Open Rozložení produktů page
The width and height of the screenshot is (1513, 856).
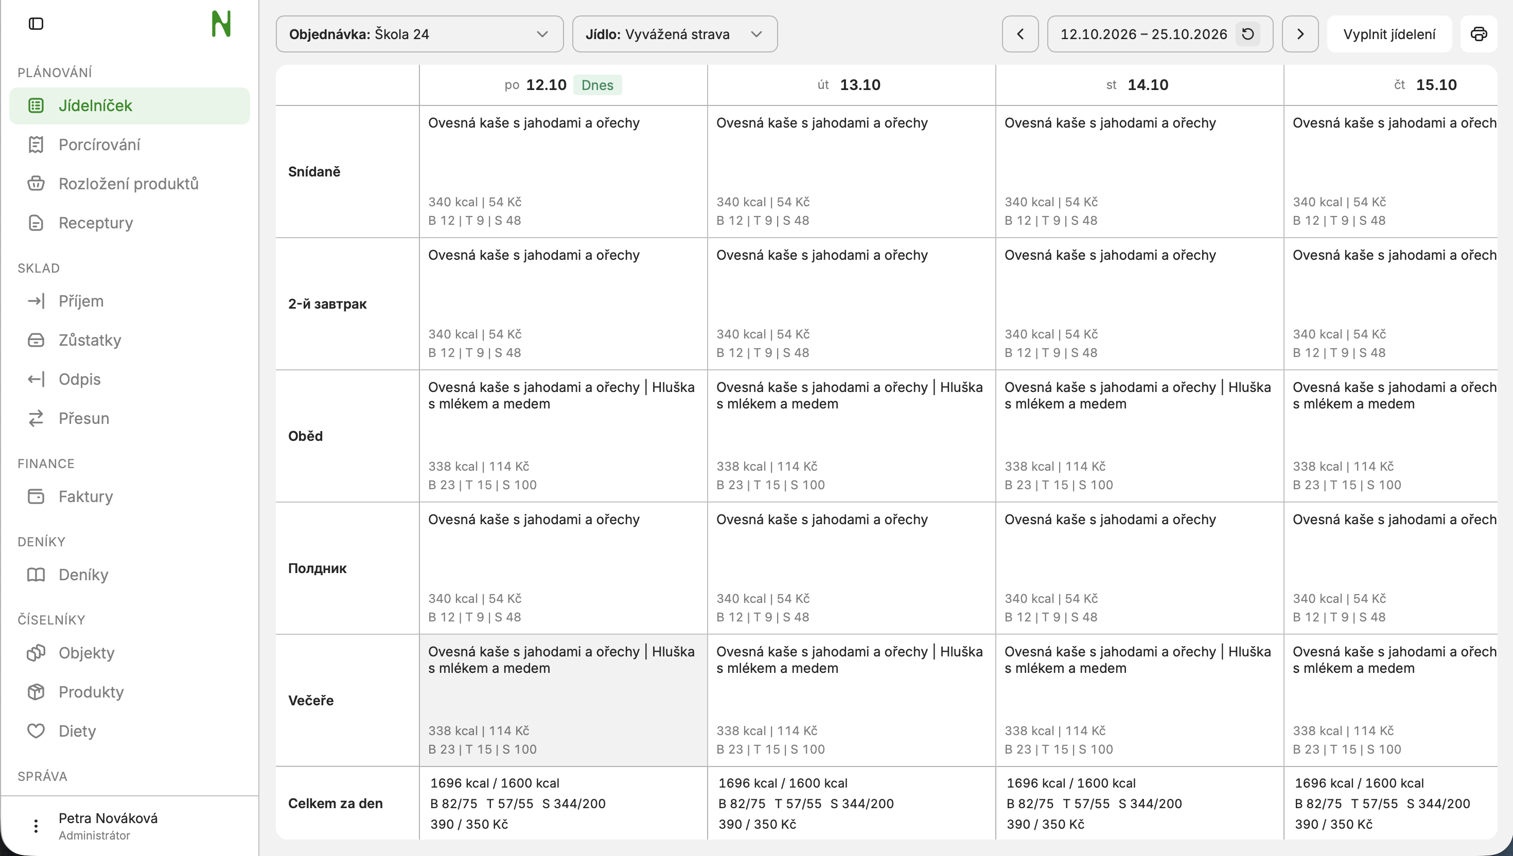(129, 184)
